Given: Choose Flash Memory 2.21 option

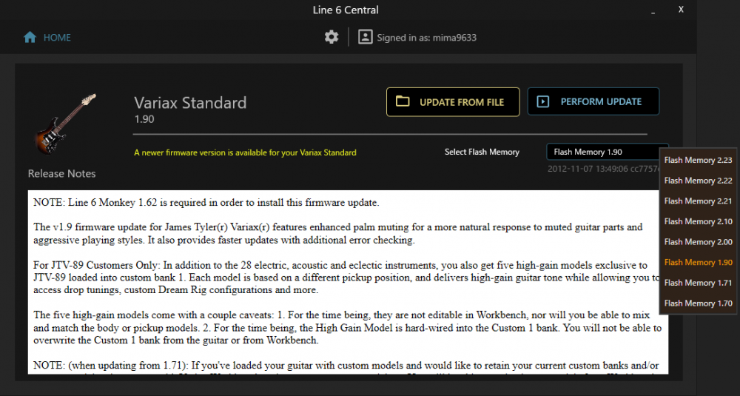Looking at the screenshot, I should [698, 201].
